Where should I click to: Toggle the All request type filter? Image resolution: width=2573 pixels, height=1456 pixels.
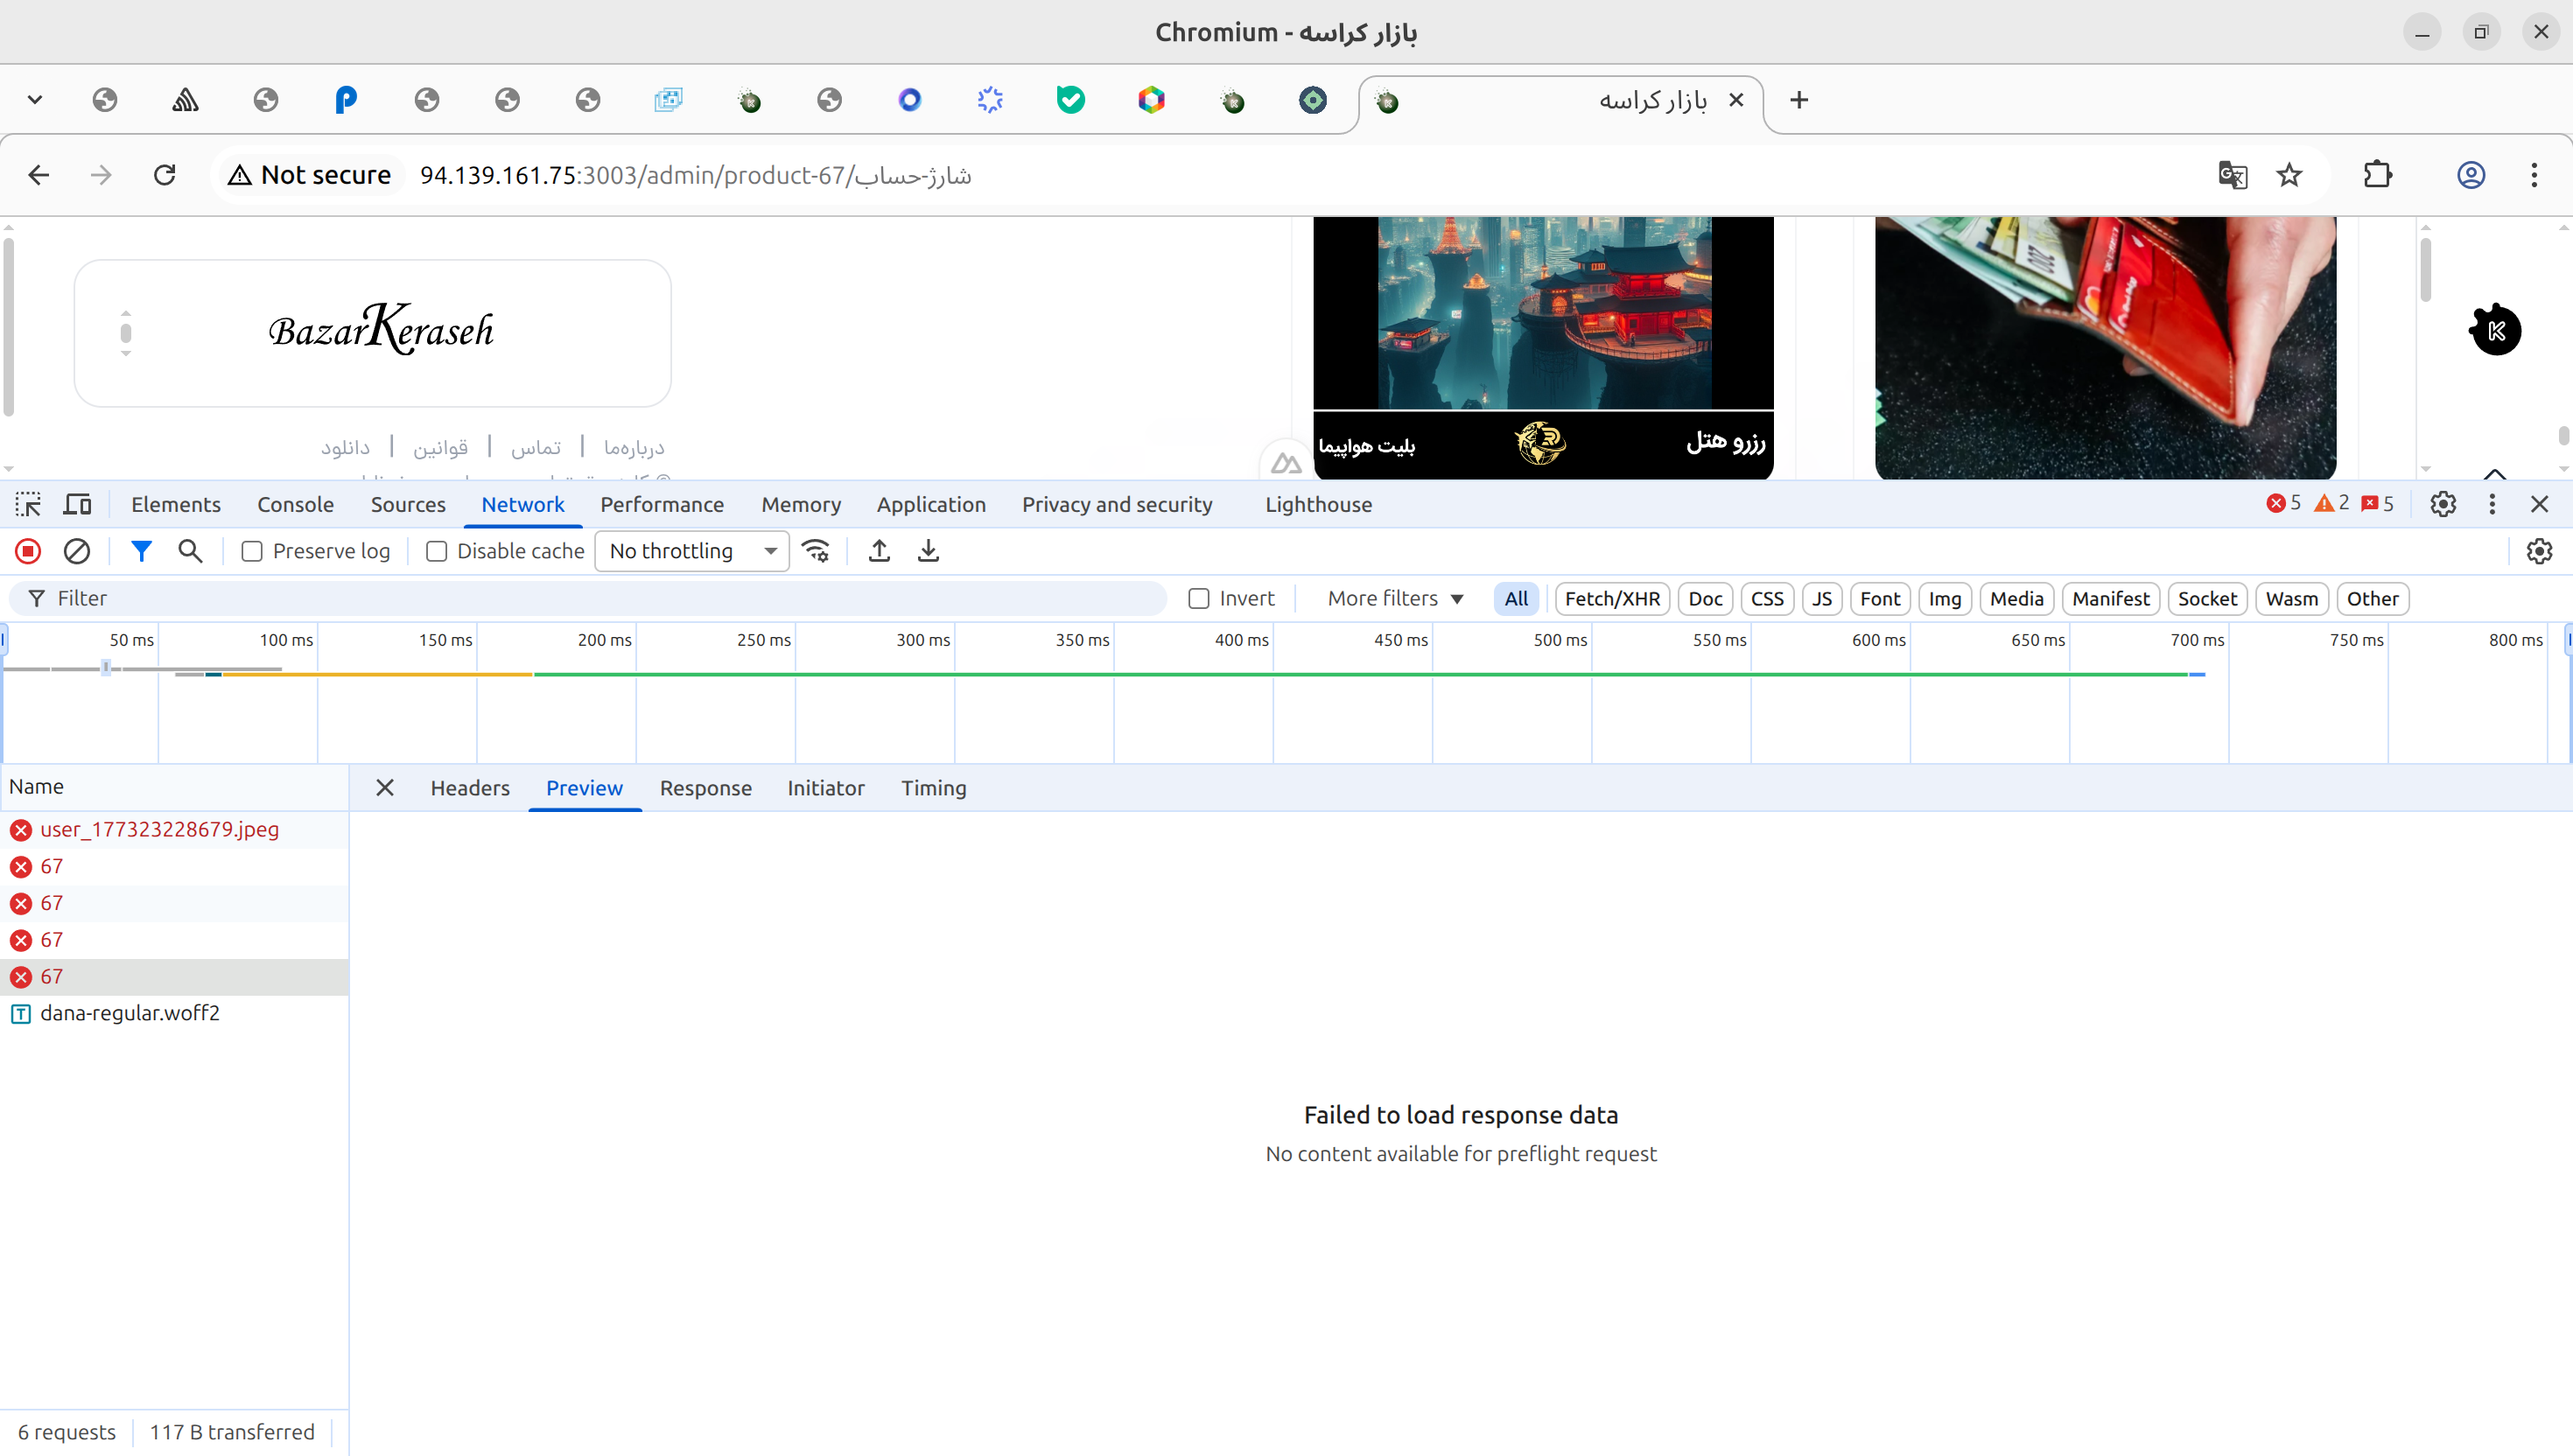coord(1516,598)
